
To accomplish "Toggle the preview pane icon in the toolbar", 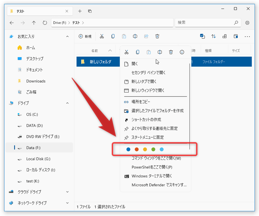I will coord(236,36).
